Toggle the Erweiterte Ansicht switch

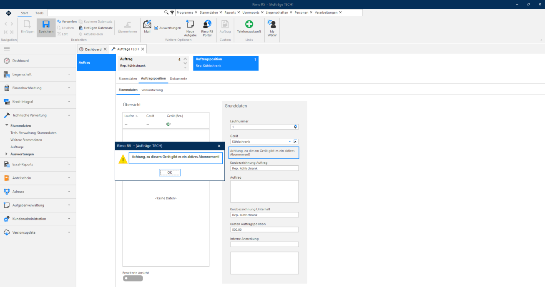coord(133,278)
